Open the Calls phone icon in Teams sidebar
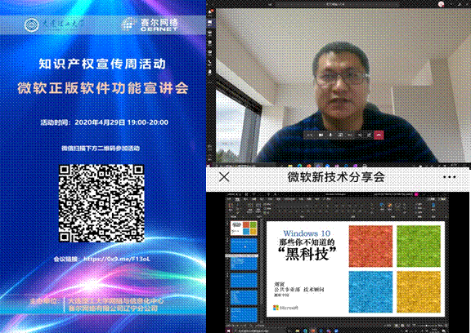Screen dimensions: 471x333 tap(209, 62)
